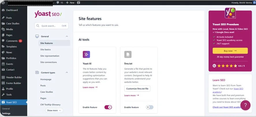256x117 pixels.
Task: Open Case Studies in admin sidebar
Action: pos(13,23)
